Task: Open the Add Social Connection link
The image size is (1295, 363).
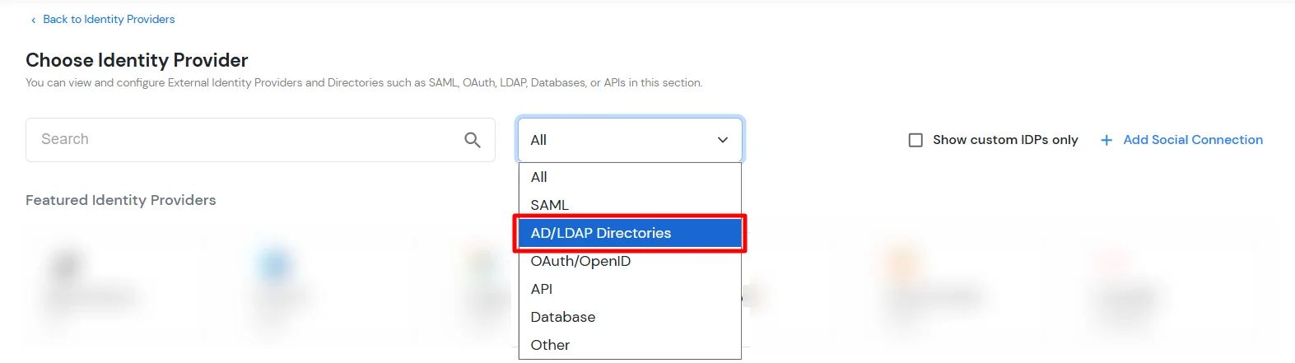Action: coord(1192,140)
